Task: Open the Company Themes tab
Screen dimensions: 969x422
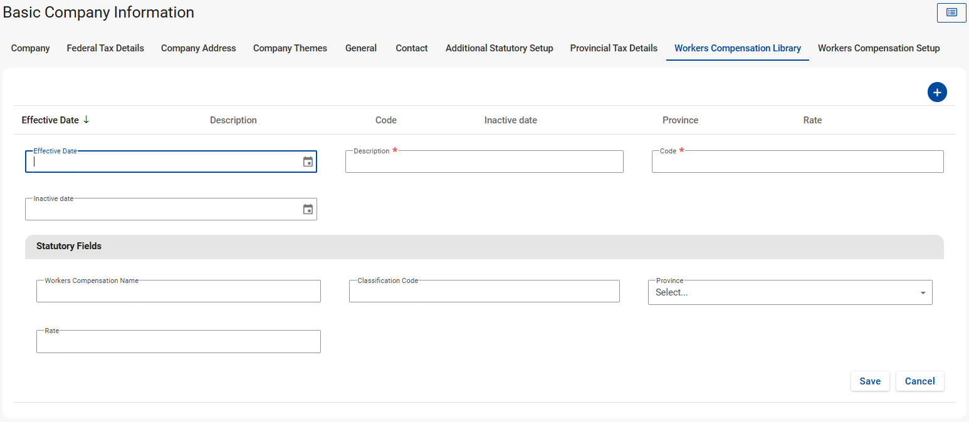Action: [290, 48]
